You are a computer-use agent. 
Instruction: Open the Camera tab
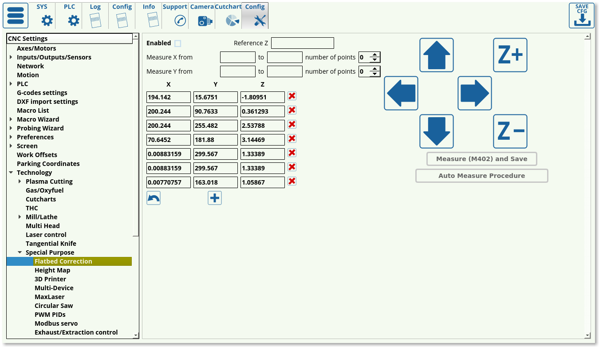point(202,16)
